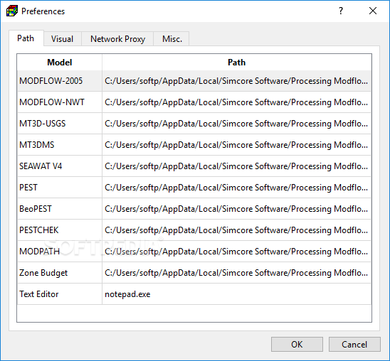The width and height of the screenshot is (390, 361).
Task: Close the Preferences dialog
Action: [373, 11]
